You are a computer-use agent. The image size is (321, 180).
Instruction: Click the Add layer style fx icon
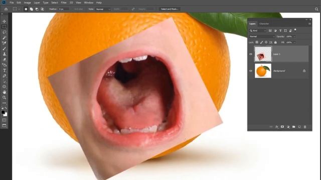pyautogui.click(x=277, y=126)
